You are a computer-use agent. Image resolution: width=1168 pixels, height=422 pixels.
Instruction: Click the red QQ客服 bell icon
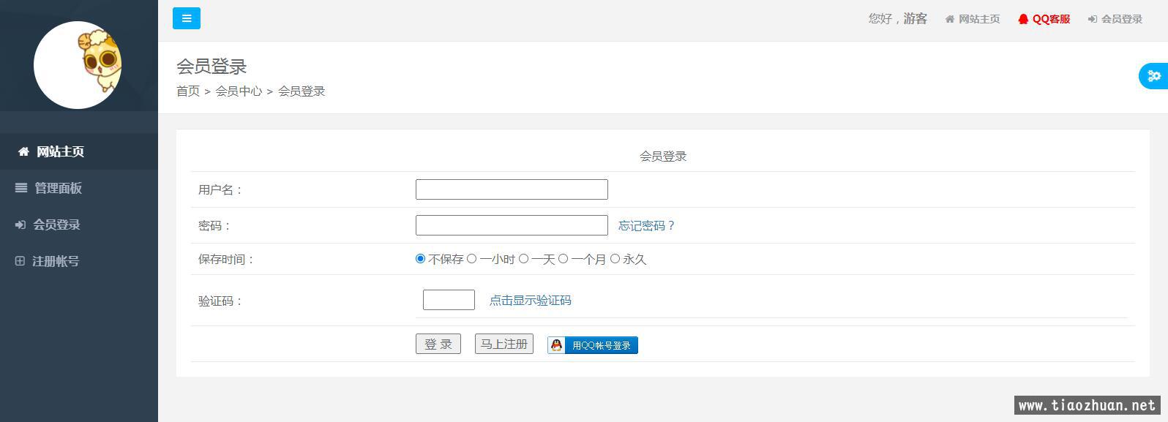(1023, 19)
